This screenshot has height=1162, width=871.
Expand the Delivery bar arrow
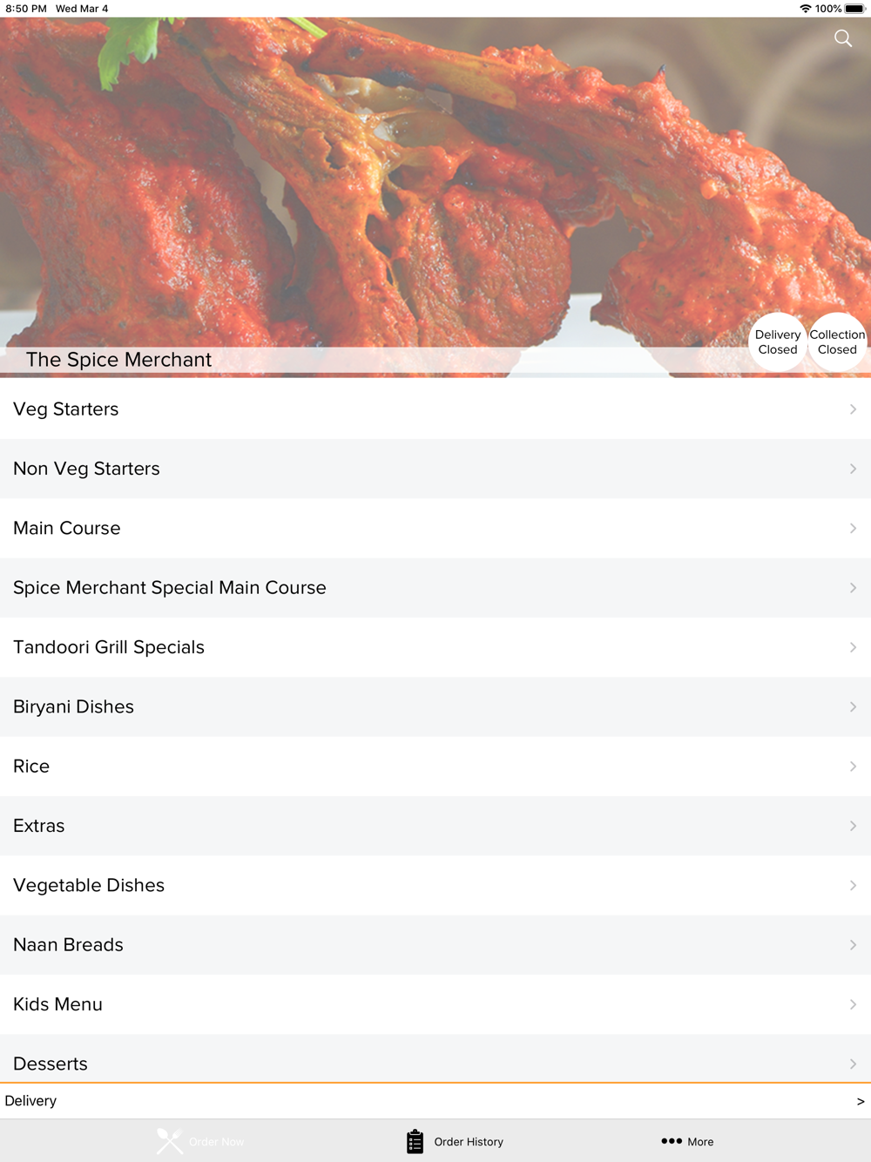[x=861, y=1101]
